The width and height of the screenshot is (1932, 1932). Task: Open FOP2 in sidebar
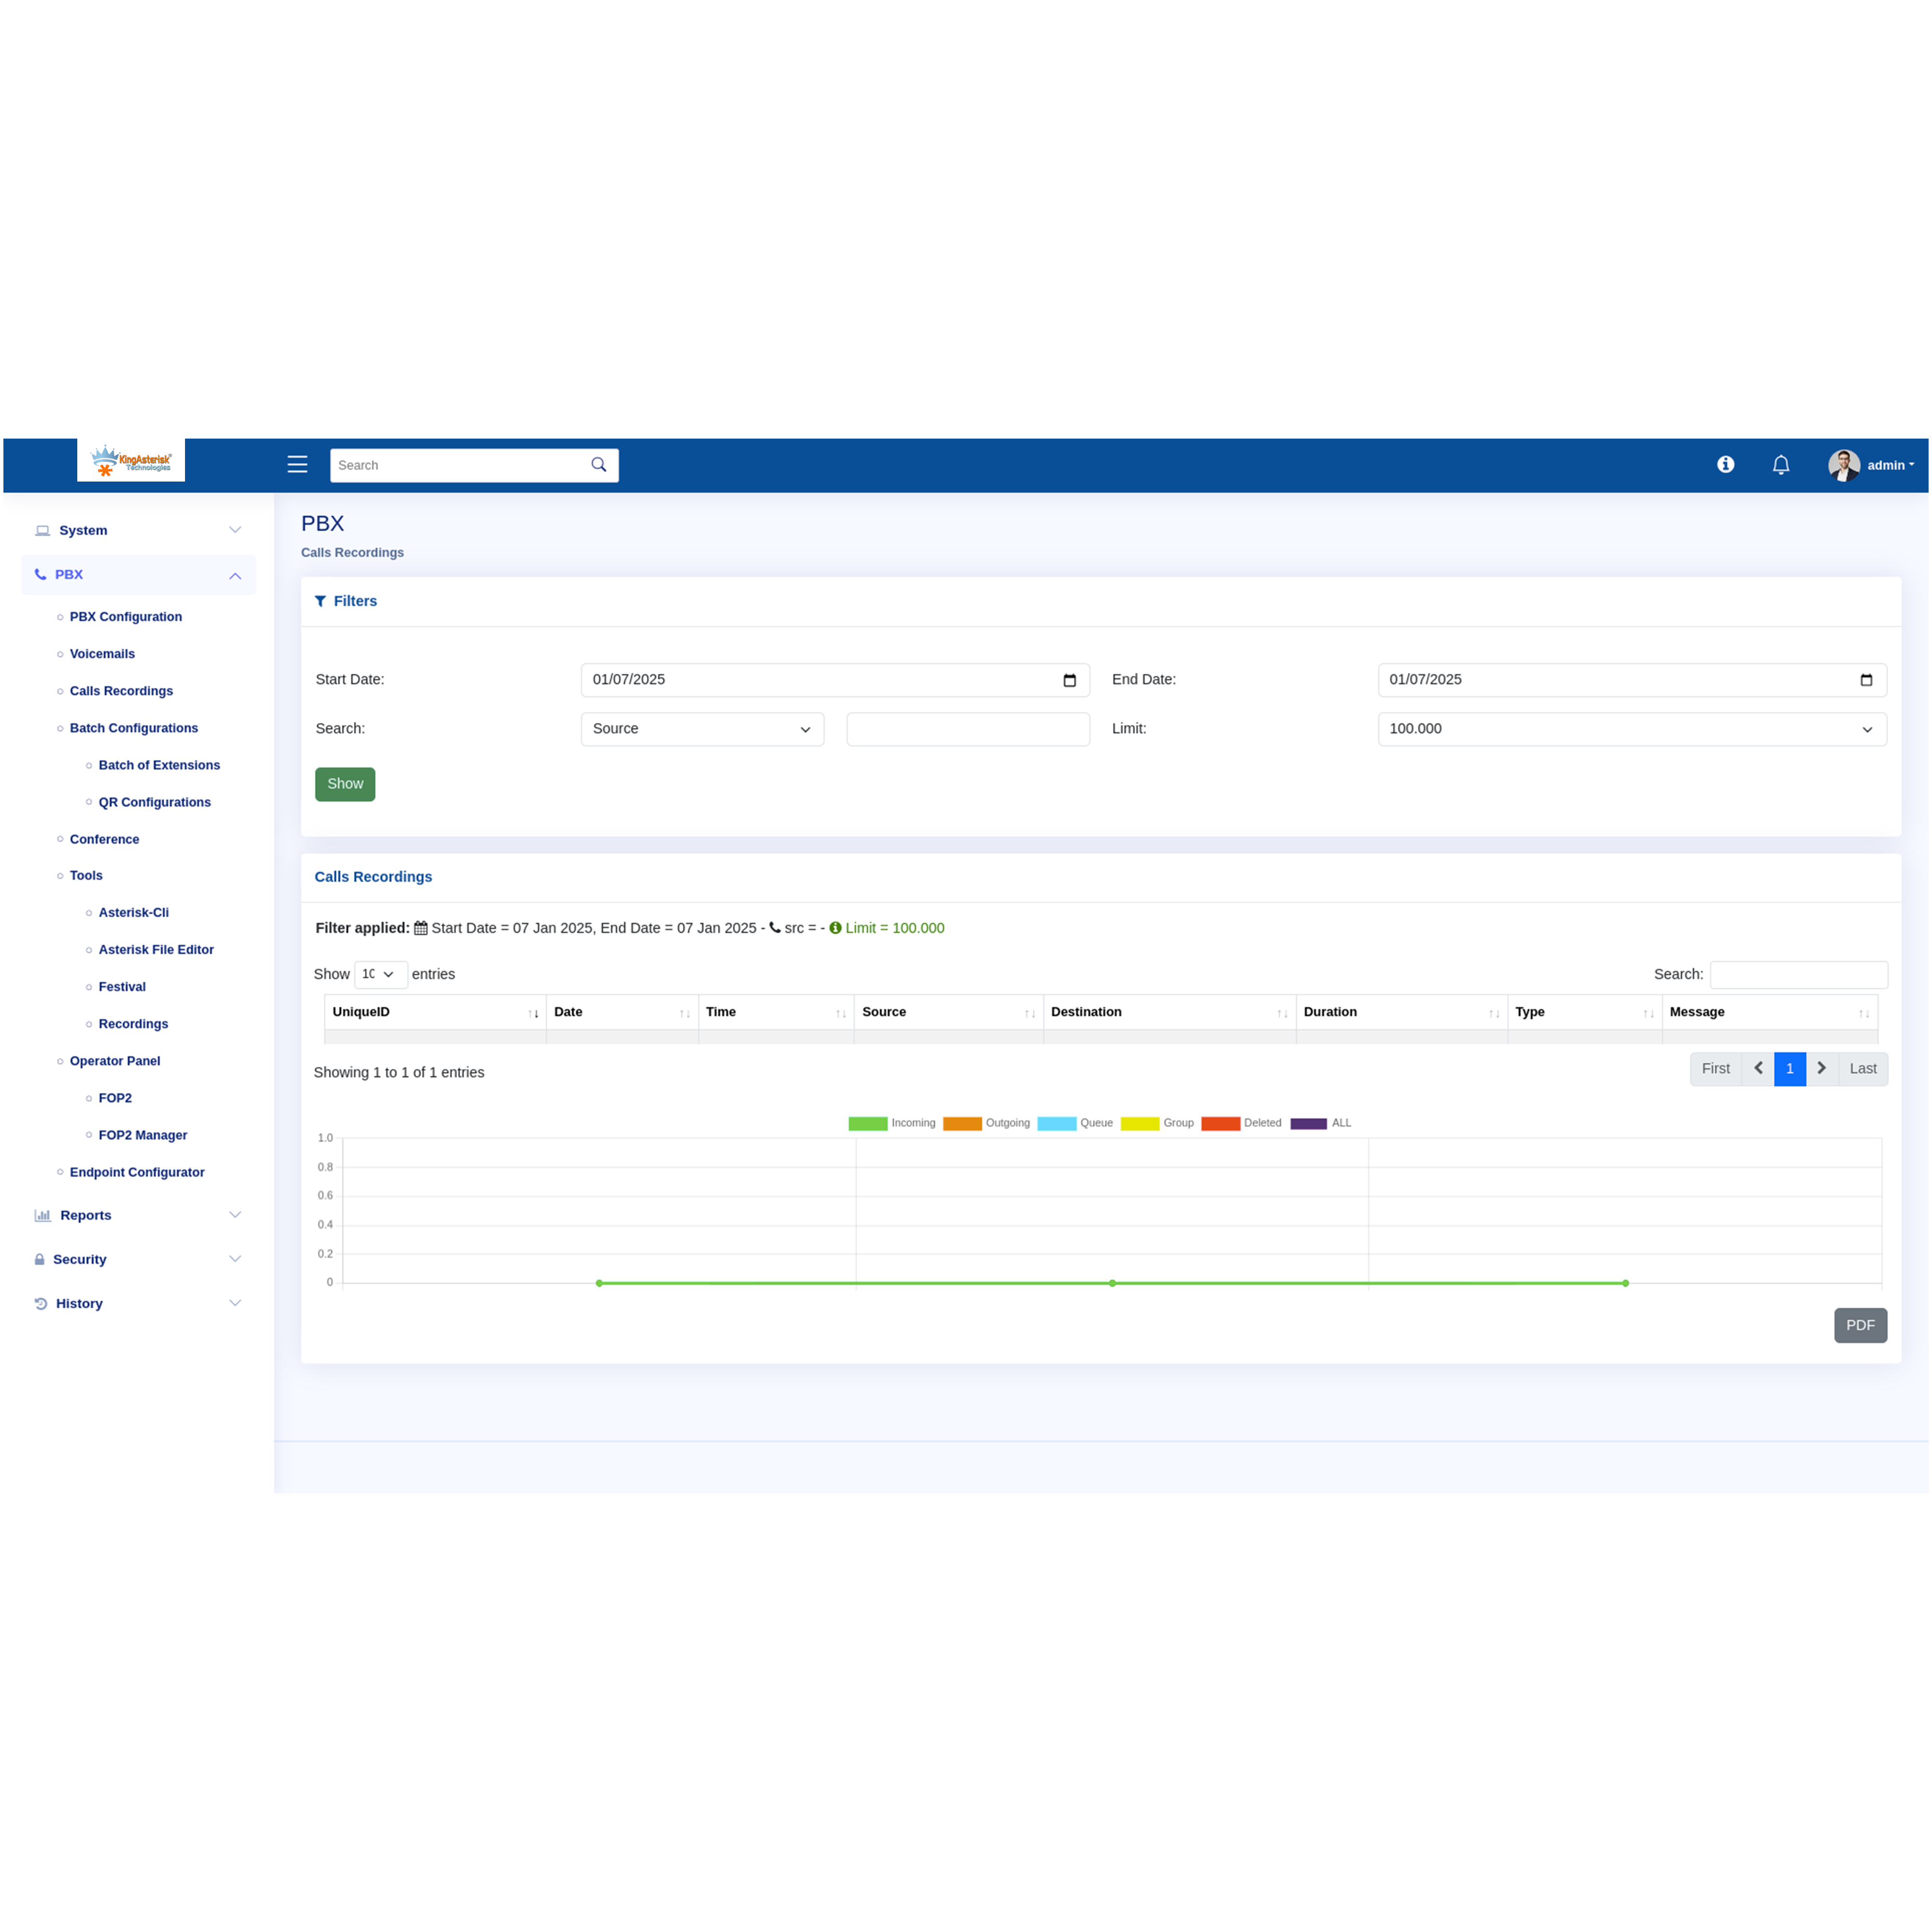[115, 1097]
